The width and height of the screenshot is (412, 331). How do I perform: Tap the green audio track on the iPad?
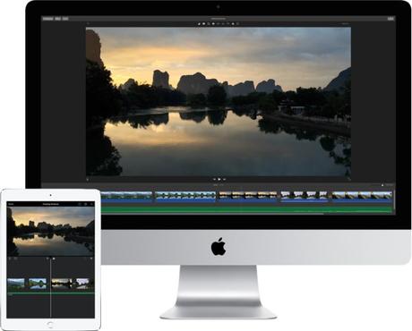51,293
